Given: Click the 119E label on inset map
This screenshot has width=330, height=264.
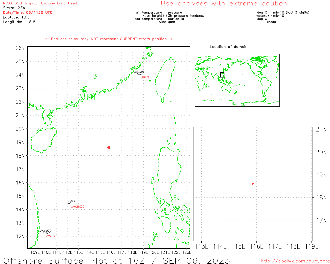Looking at the screenshot, I should [x=311, y=246].
